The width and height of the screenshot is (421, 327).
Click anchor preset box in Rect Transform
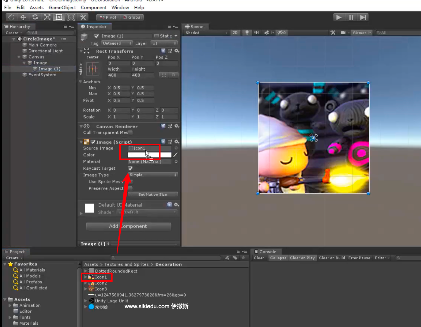point(93,69)
